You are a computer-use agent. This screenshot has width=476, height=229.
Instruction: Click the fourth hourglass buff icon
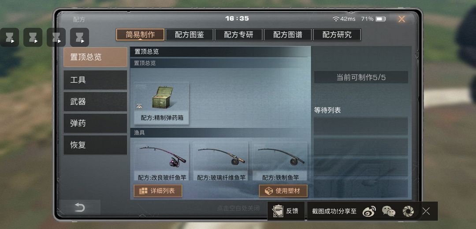click(79, 37)
